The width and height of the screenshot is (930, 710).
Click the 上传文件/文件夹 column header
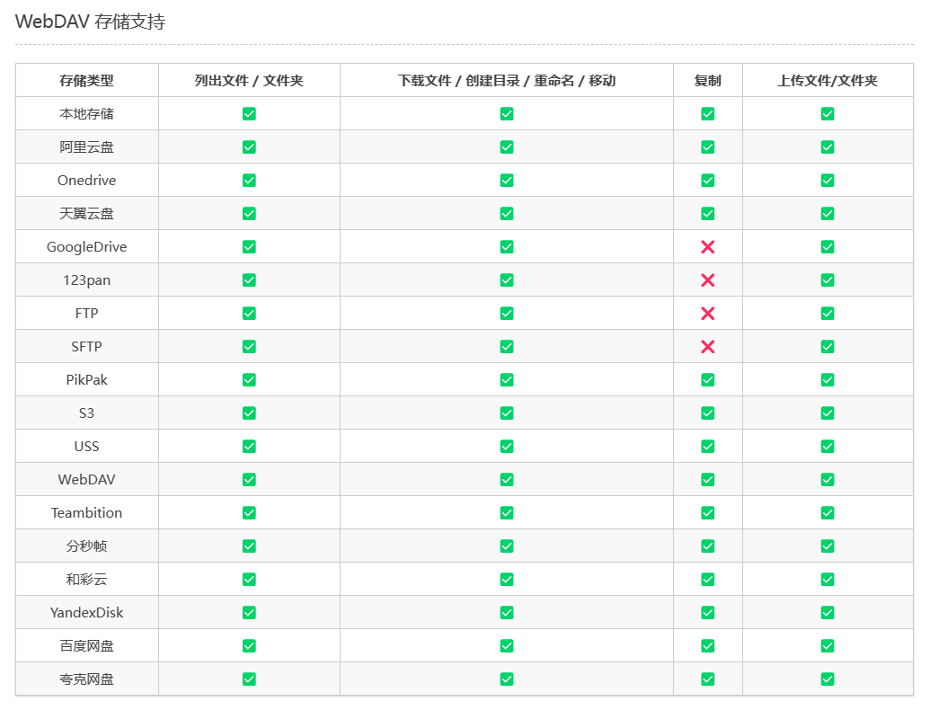[x=827, y=81]
